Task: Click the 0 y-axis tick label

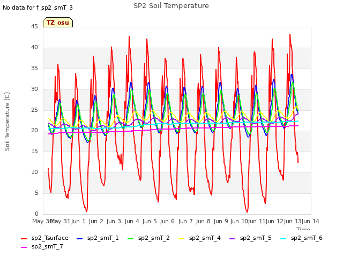Action: (x=36, y=214)
